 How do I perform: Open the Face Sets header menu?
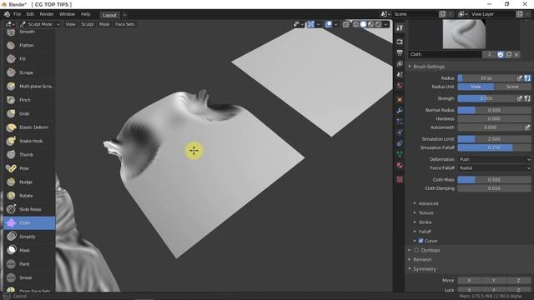coord(124,24)
